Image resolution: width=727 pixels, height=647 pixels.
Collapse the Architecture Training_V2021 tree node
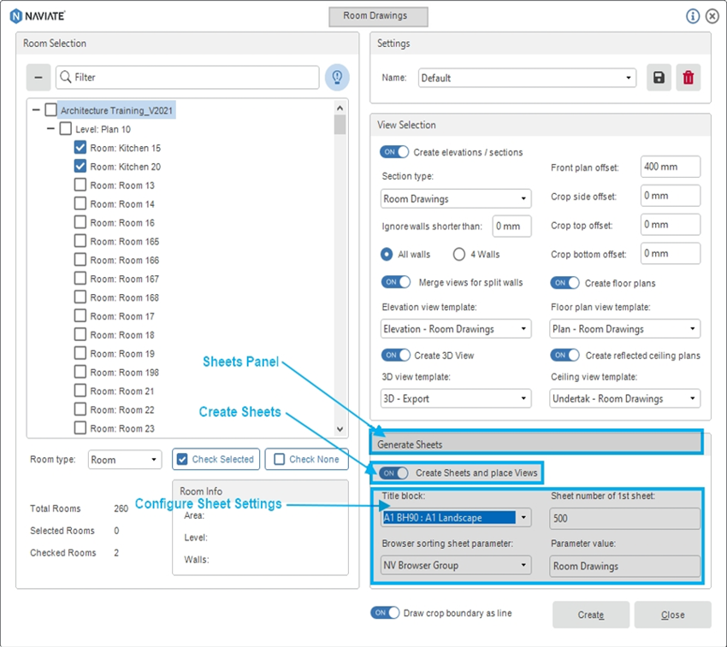pos(36,110)
